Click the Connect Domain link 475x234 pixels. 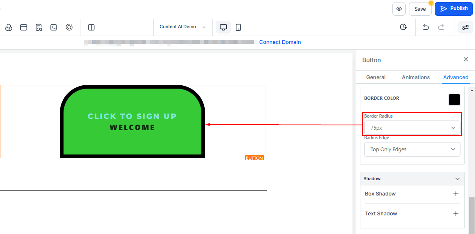pos(280,42)
